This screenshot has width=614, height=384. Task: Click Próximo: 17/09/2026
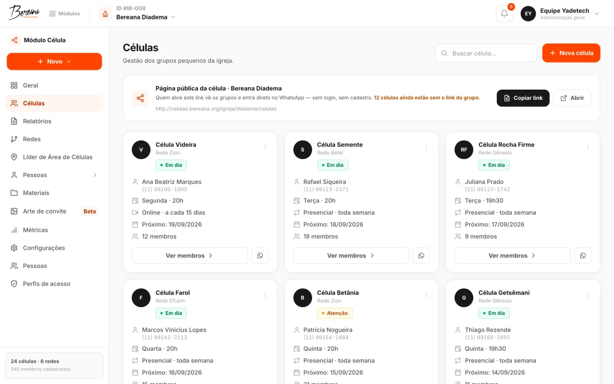point(494,224)
